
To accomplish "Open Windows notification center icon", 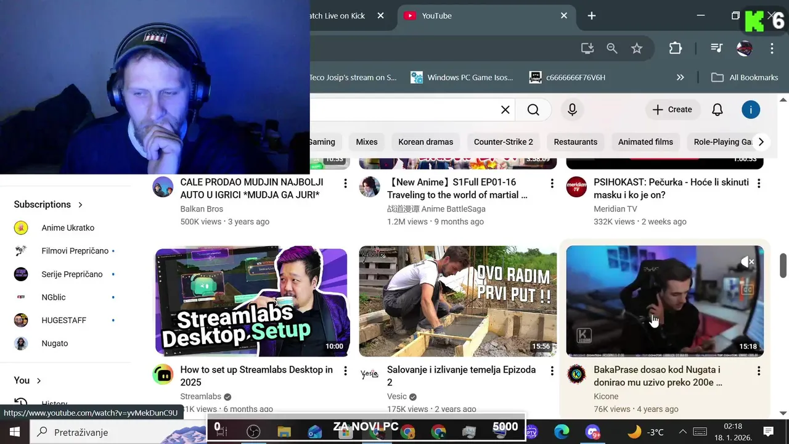I will point(769,432).
